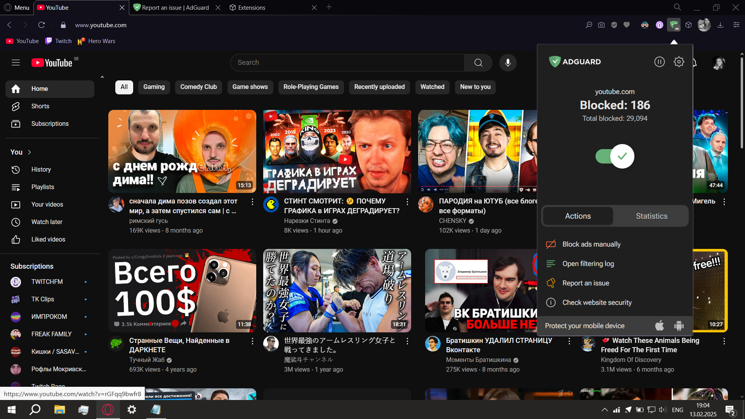Screen dimensions: 745x419
Task: Open options for Watch These Animals video
Action: (x=724, y=341)
